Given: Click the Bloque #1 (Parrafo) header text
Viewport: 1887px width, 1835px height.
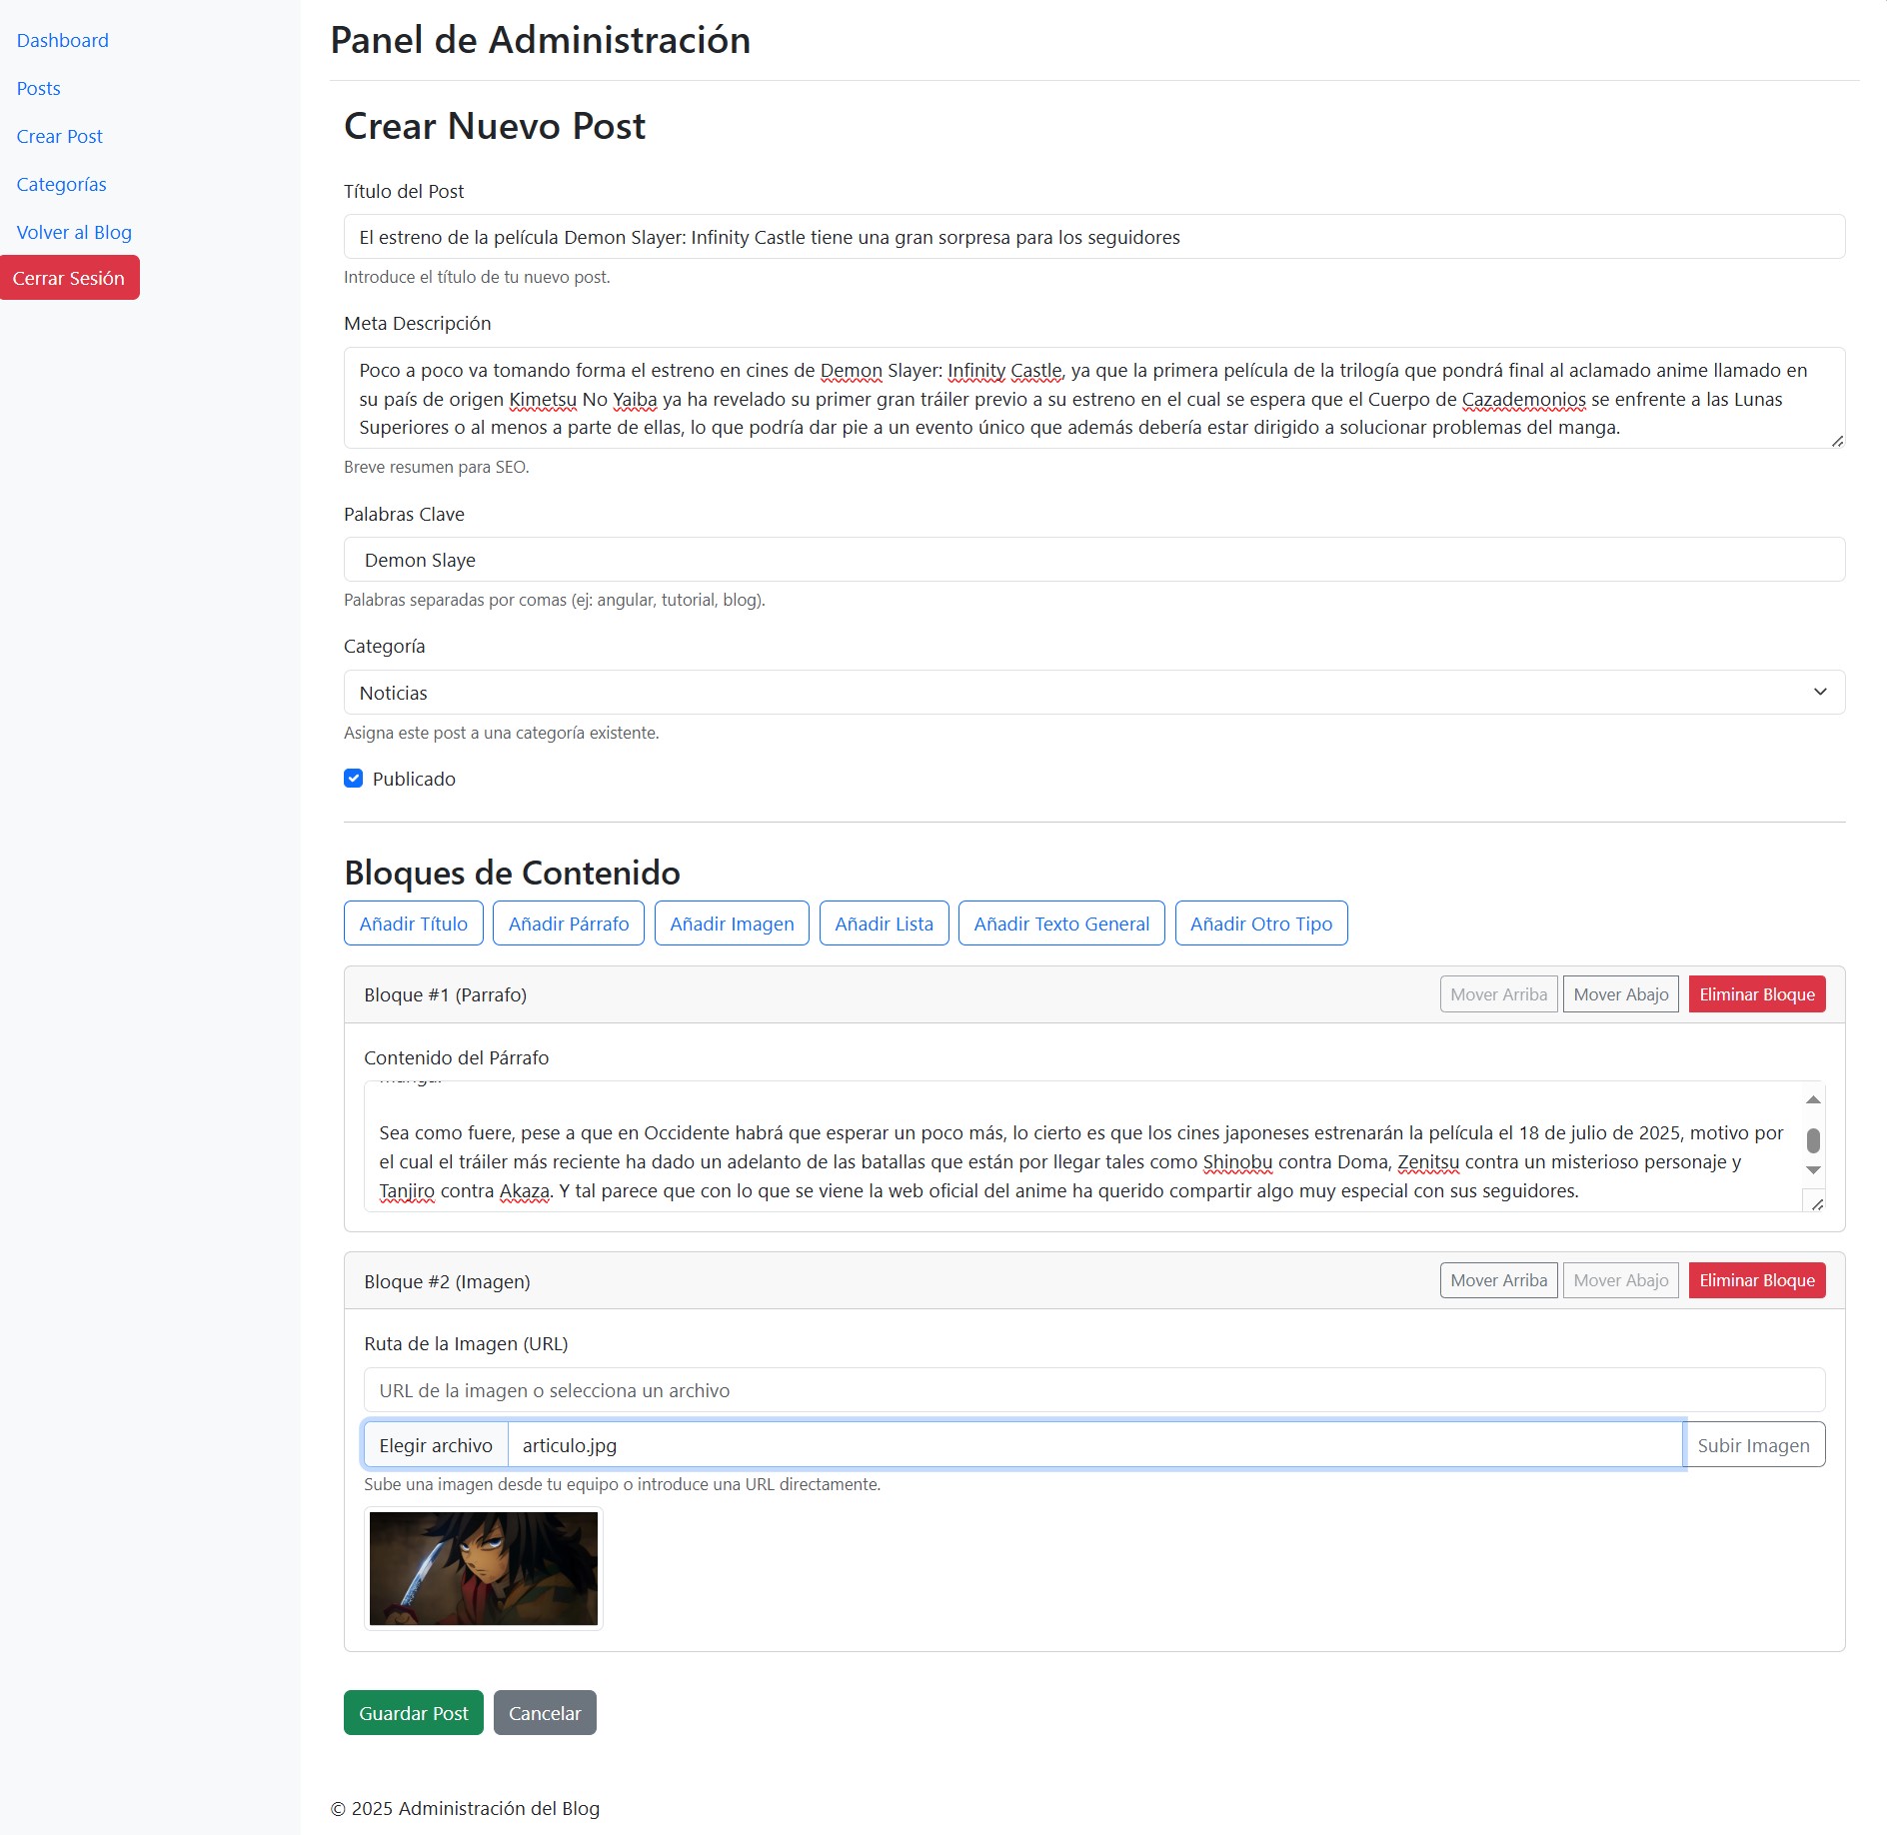Looking at the screenshot, I should coord(445,994).
